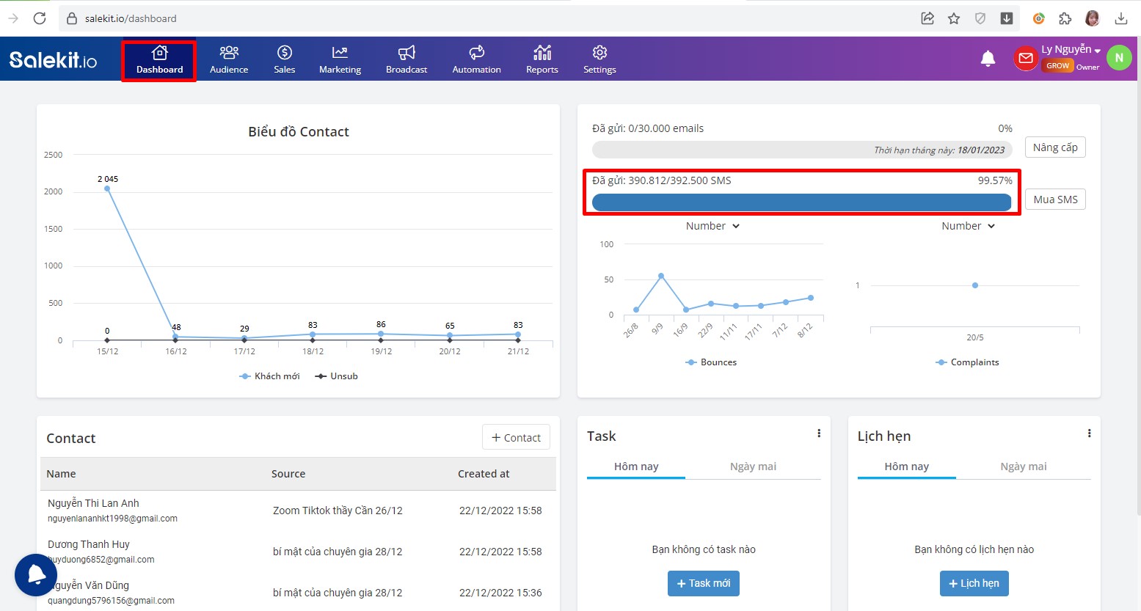
Task: Click the Complaints data point at 20/5
Action: [x=974, y=285]
